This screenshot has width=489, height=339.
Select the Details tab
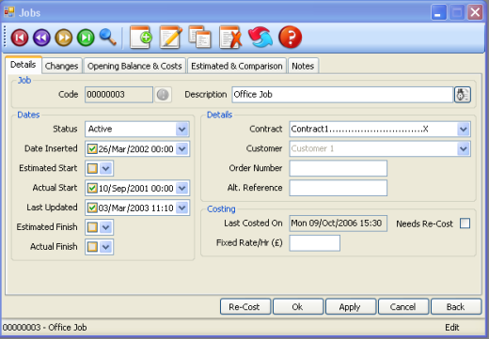pyautogui.click(x=24, y=65)
